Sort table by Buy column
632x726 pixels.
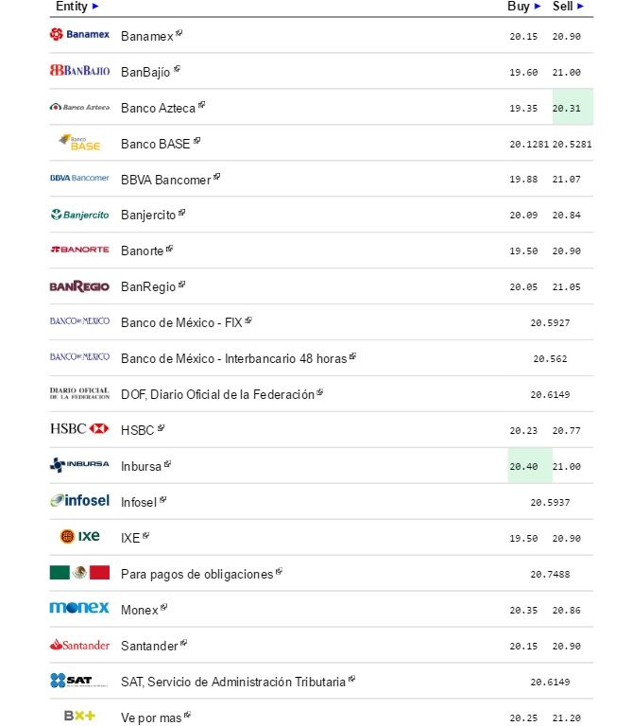point(524,7)
